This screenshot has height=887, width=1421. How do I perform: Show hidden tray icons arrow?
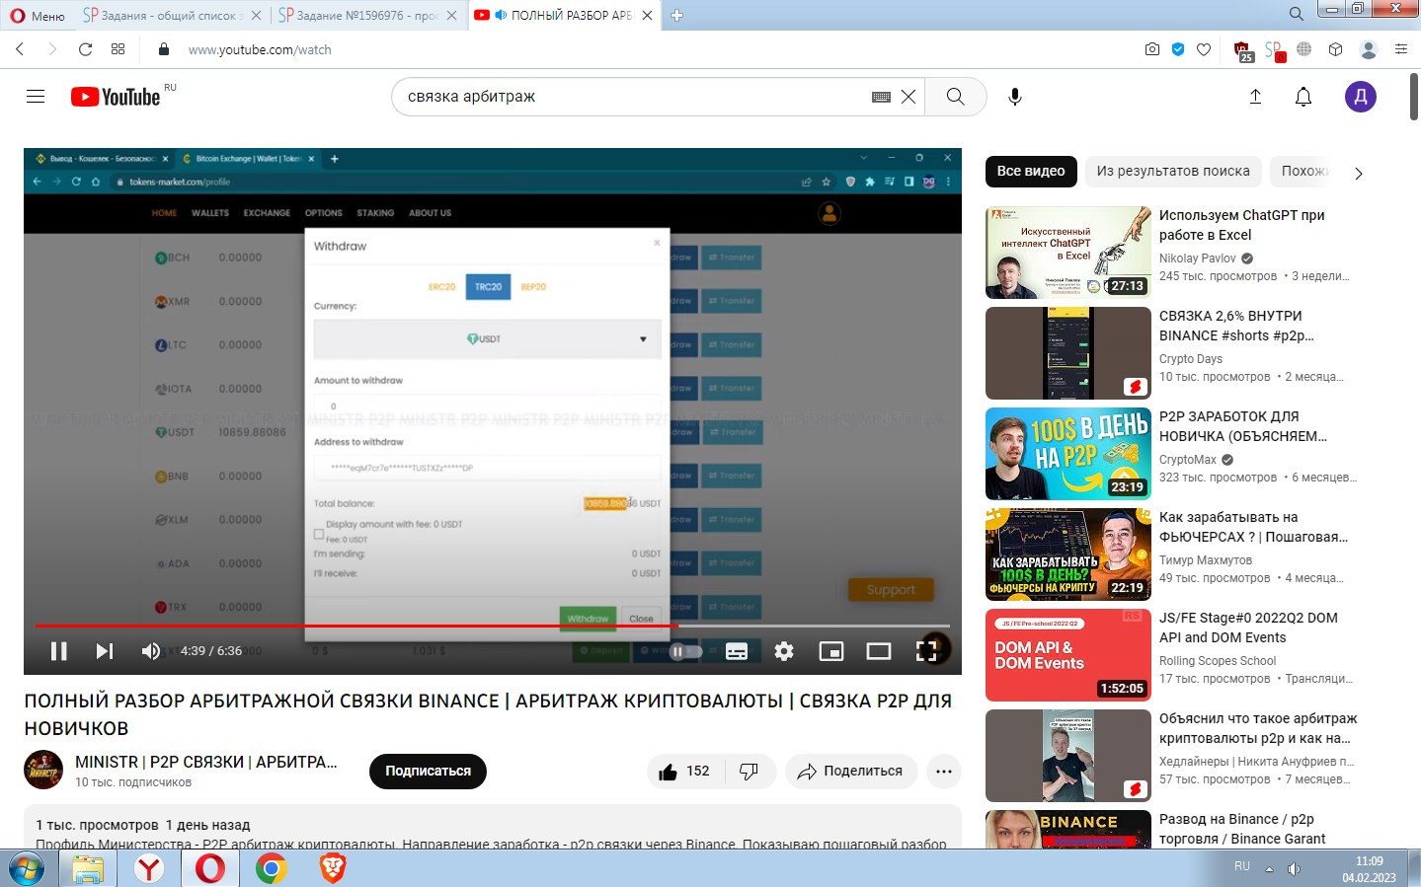[1269, 869]
